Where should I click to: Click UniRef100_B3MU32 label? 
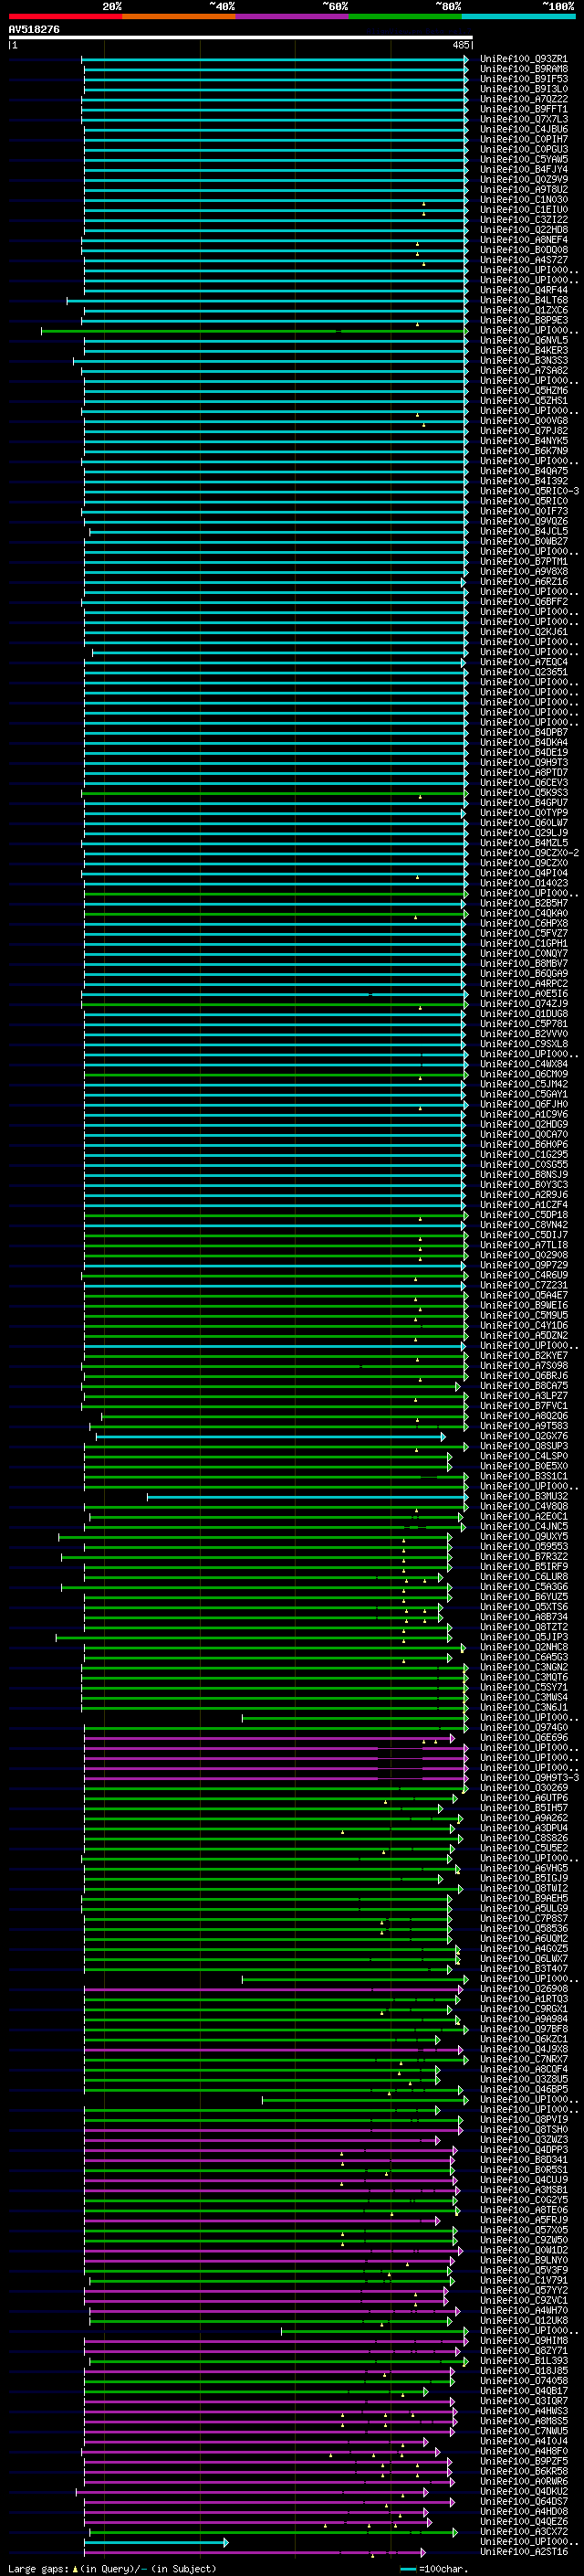[x=523, y=1497]
